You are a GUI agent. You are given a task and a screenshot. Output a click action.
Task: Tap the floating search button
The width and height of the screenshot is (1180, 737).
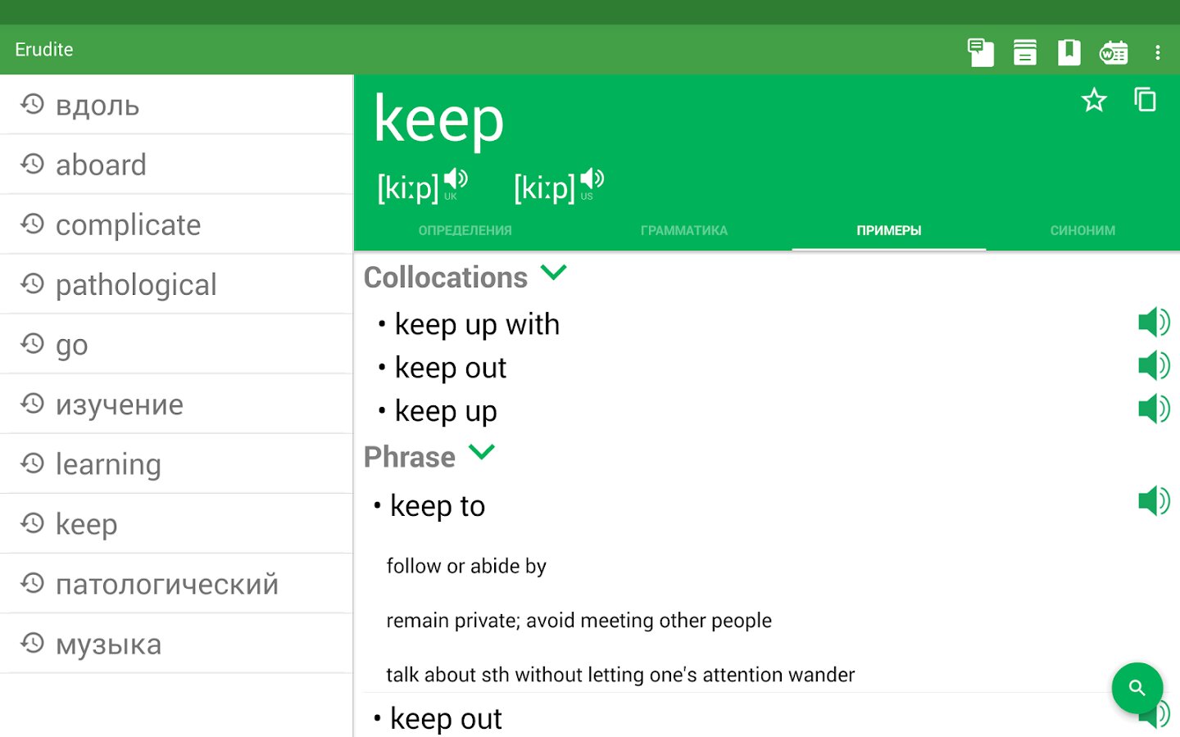[1137, 688]
